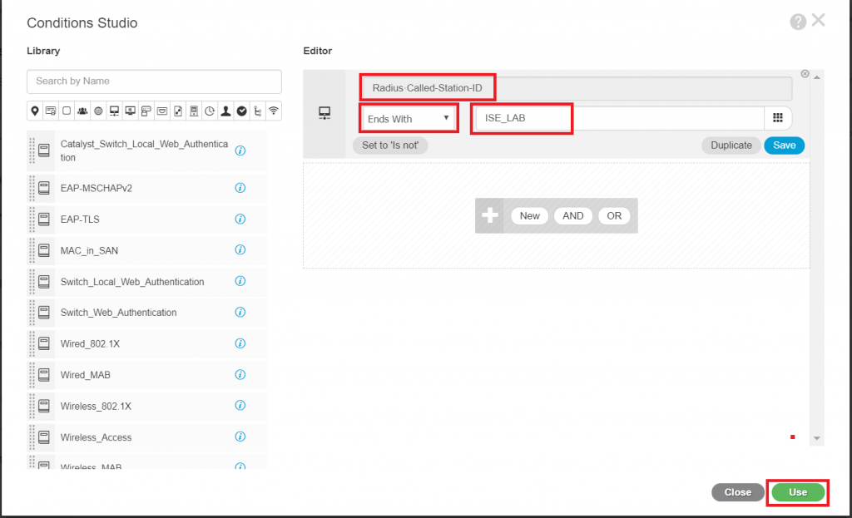Click the grid icon beside ISE_LAB field

click(x=778, y=118)
